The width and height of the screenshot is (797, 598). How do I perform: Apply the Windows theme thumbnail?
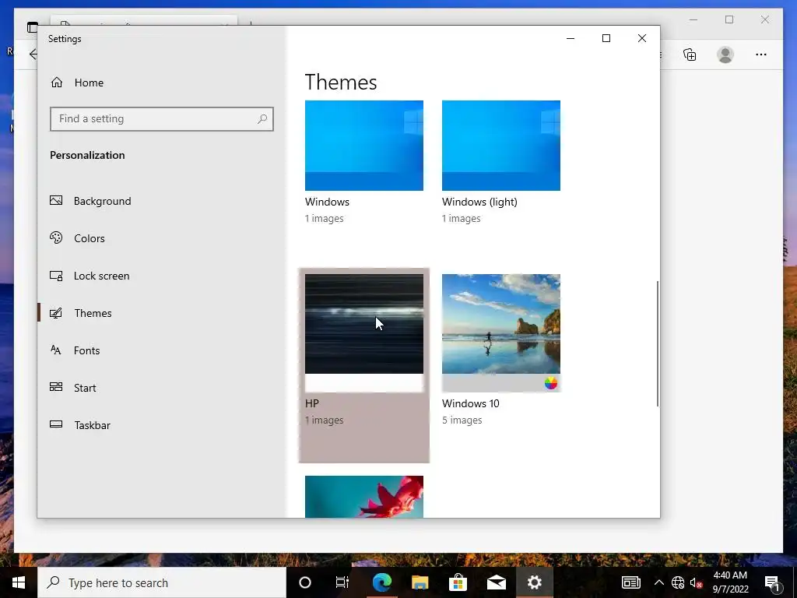(364, 146)
